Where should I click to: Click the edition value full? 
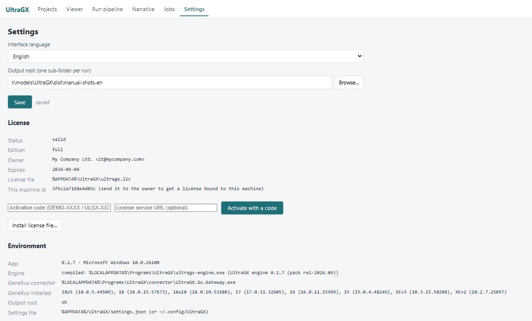pos(58,149)
